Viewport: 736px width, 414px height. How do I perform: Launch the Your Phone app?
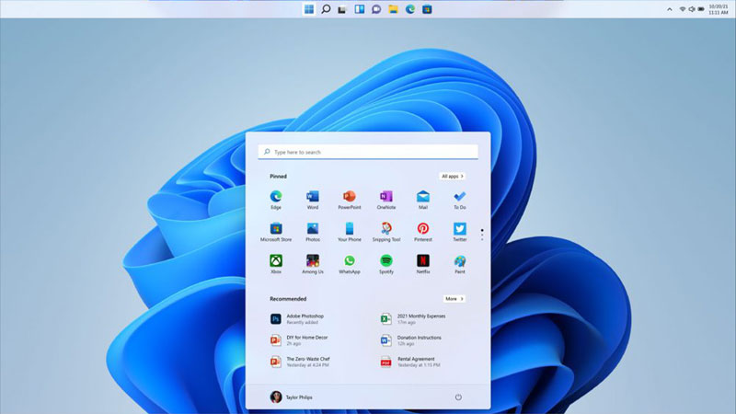coord(350,233)
